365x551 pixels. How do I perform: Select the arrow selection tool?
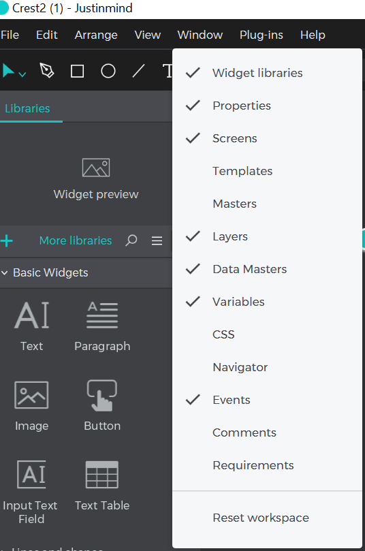click(x=8, y=71)
